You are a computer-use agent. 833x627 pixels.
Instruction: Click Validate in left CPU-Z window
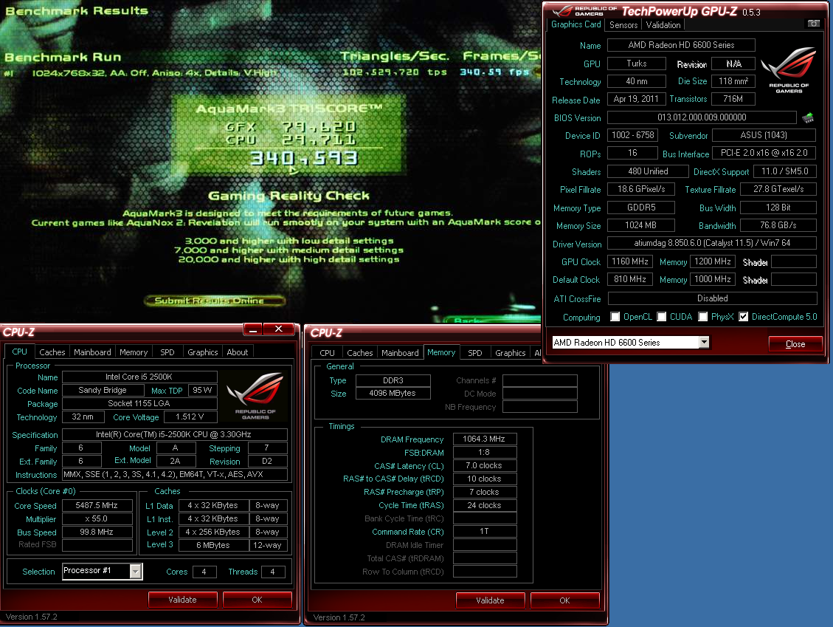pyautogui.click(x=183, y=600)
